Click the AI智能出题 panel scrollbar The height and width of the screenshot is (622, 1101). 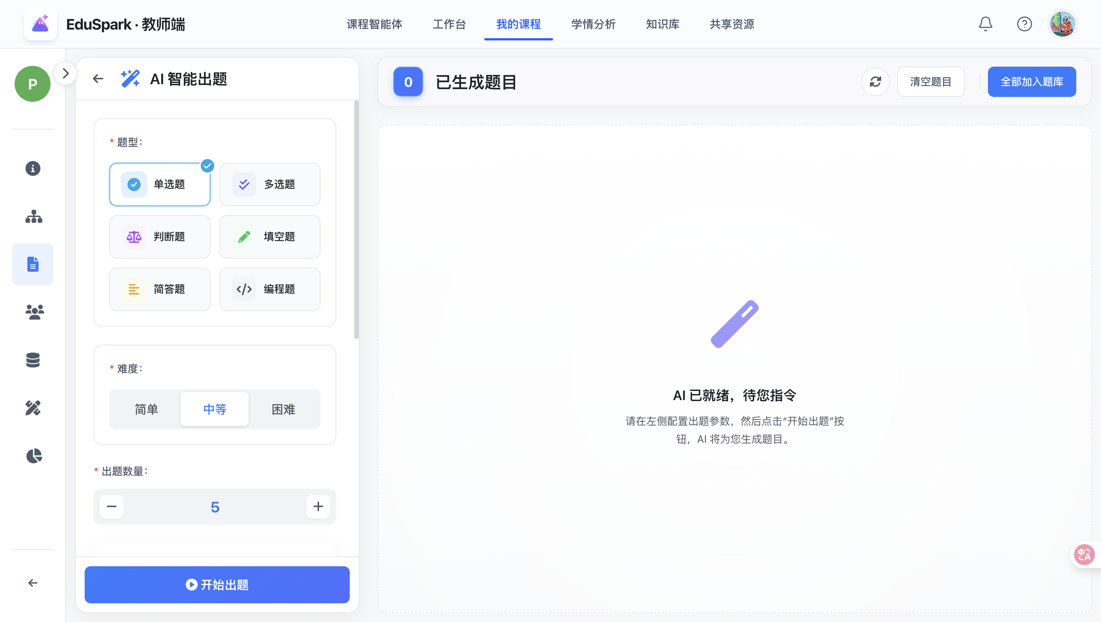tap(357, 220)
